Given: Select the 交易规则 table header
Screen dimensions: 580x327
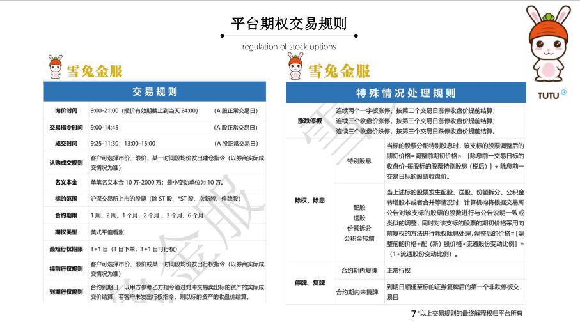Looking at the screenshot, I should tap(154, 91).
